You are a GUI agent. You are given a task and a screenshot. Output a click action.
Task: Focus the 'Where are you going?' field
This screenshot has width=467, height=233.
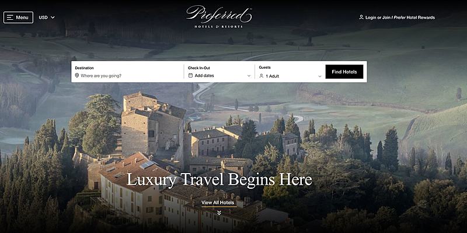coord(128,76)
